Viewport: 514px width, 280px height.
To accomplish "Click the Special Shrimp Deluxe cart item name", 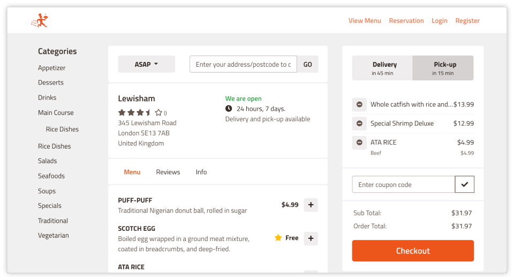I will coord(402,123).
